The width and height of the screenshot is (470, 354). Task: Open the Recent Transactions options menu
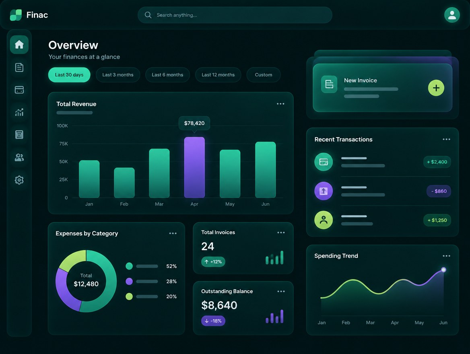coord(447,139)
